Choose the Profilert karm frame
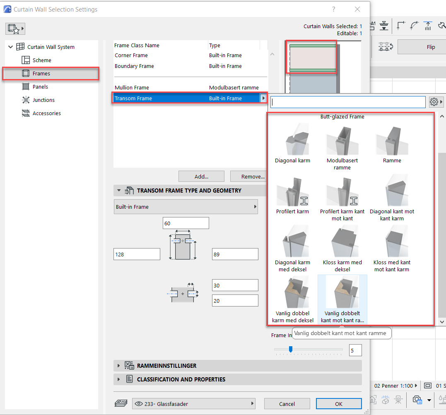The height and width of the screenshot is (415, 446). tap(292, 195)
